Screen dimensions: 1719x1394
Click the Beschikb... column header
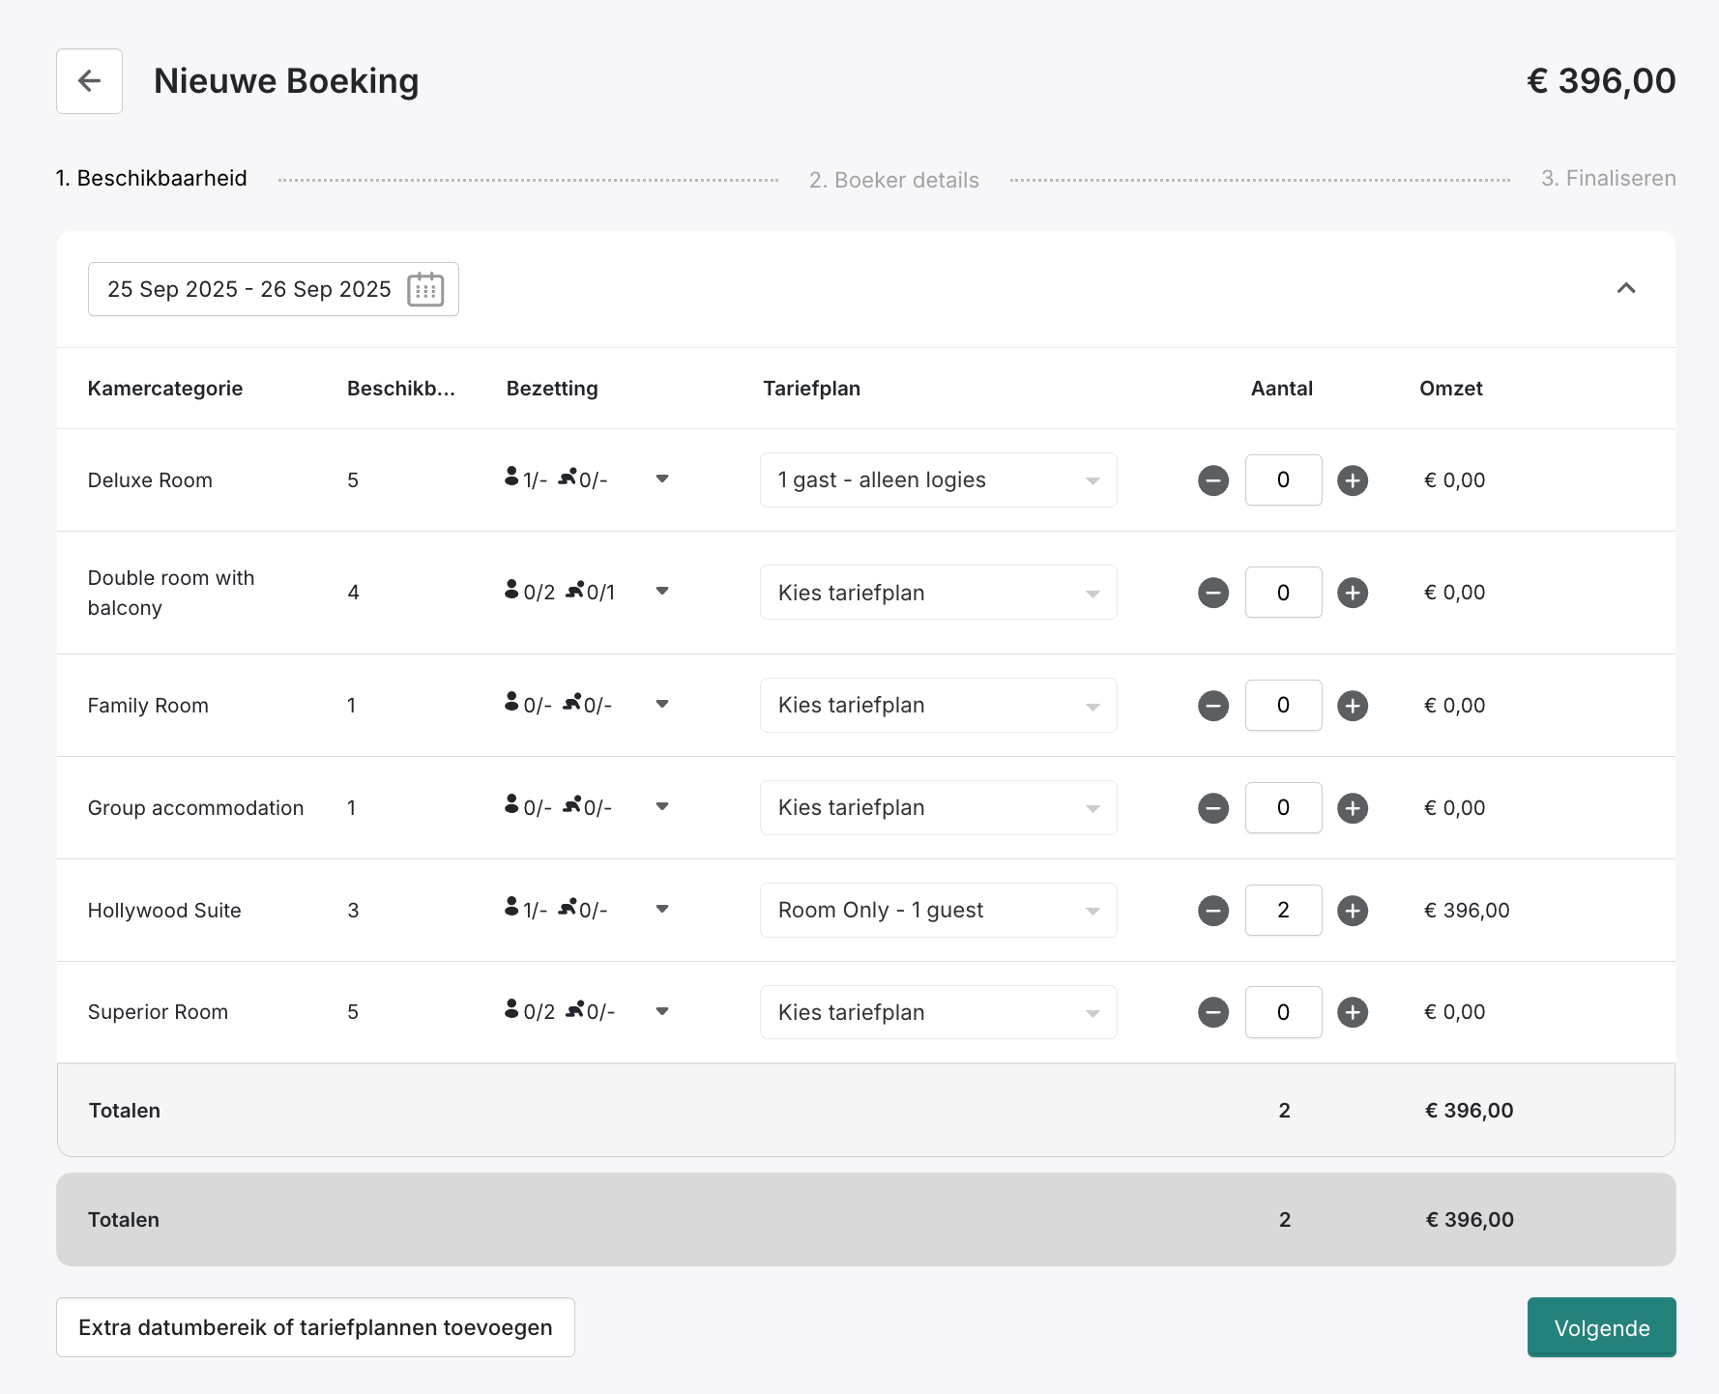(401, 389)
